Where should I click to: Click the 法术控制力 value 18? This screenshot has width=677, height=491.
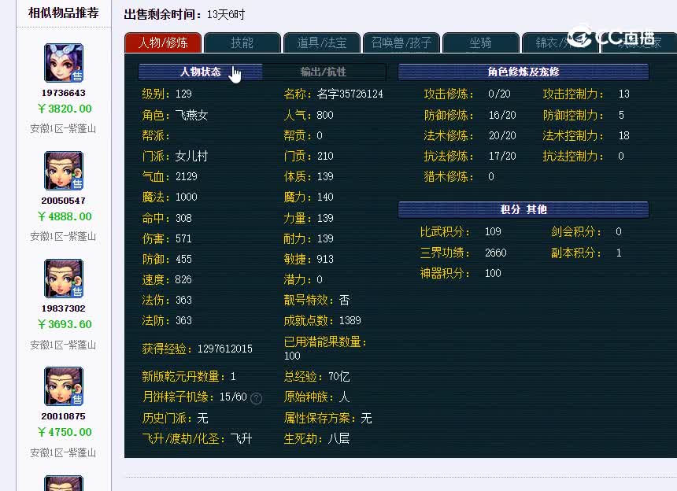pos(624,135)
